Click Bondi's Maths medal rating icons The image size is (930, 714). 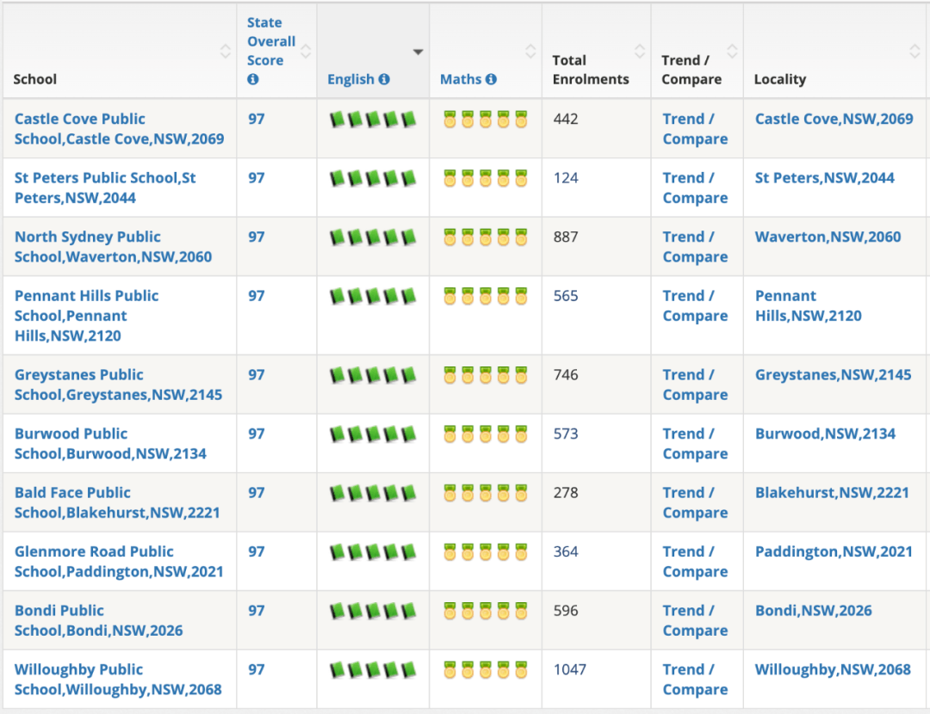click(486, 611)
